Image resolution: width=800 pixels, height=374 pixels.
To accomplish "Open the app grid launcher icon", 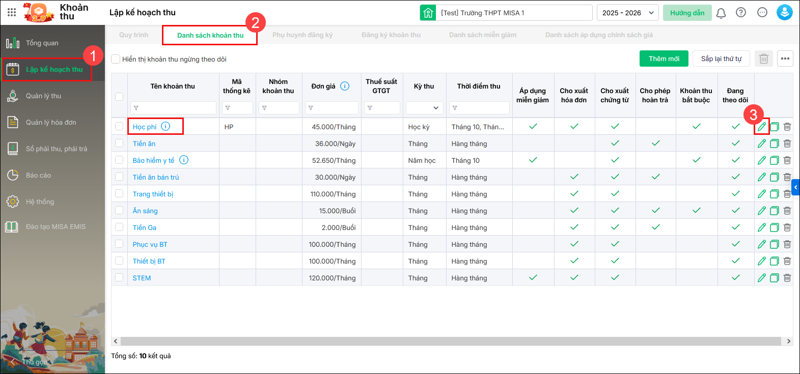I will pyautogui.click(x=12, y=12).
